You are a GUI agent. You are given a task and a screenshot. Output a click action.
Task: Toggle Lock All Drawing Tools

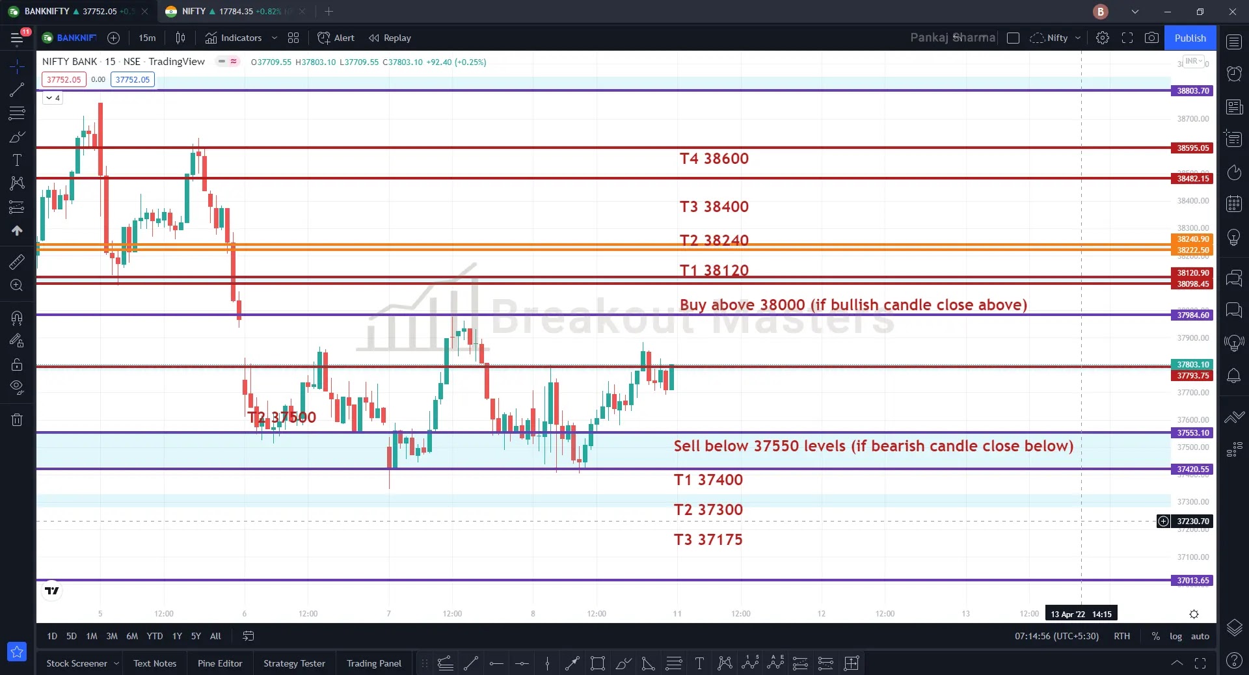pyautogui.click(x=17, y=364)
